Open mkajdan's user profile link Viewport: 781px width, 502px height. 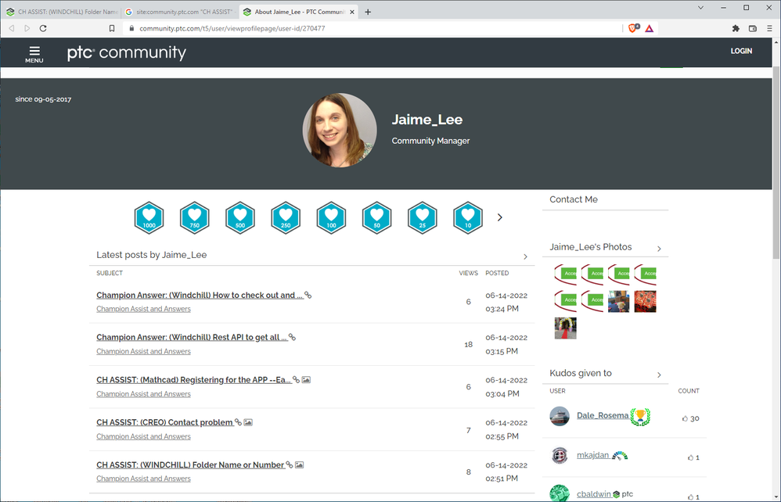point(592,455)
